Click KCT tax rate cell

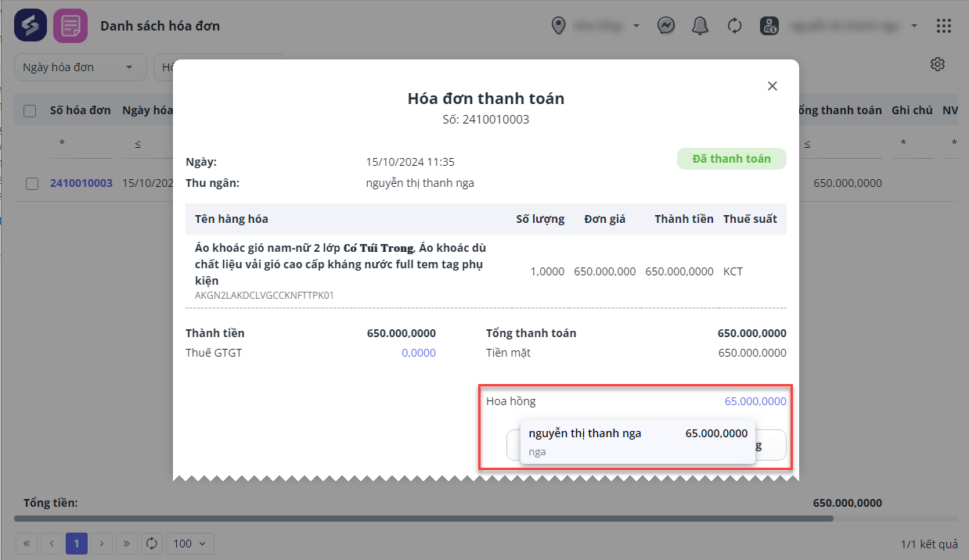tap(733, 271)
